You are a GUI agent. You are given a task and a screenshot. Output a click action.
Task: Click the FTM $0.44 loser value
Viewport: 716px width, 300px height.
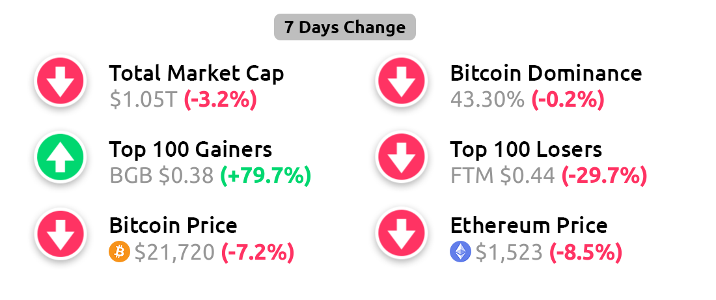click(503, 176)
